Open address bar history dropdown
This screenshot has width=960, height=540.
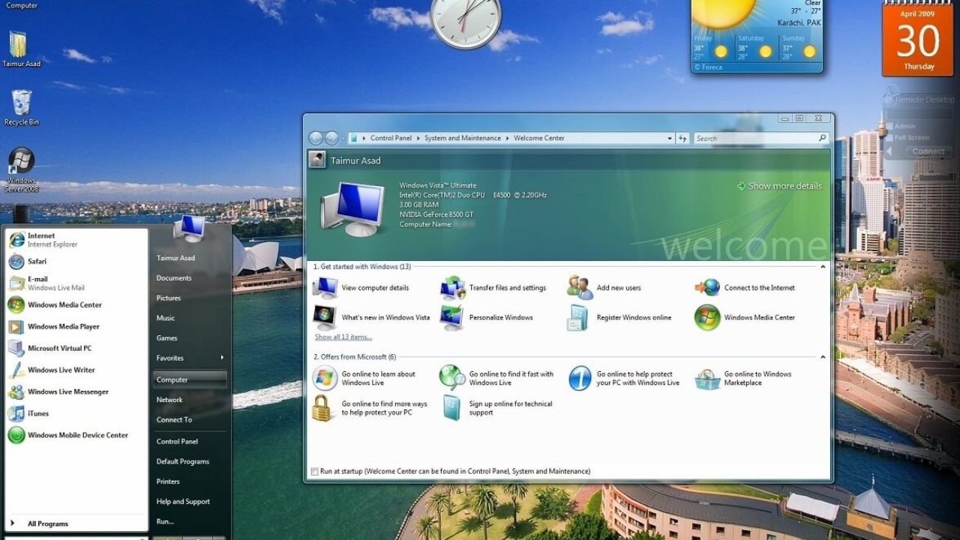670,138
